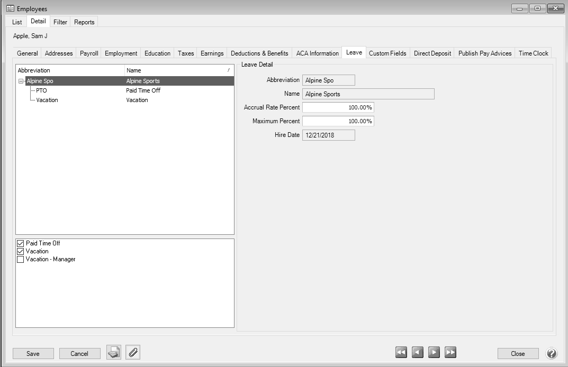Open help with the question mark icon
This screenshot has width=568, height=367.
point(552,353)
